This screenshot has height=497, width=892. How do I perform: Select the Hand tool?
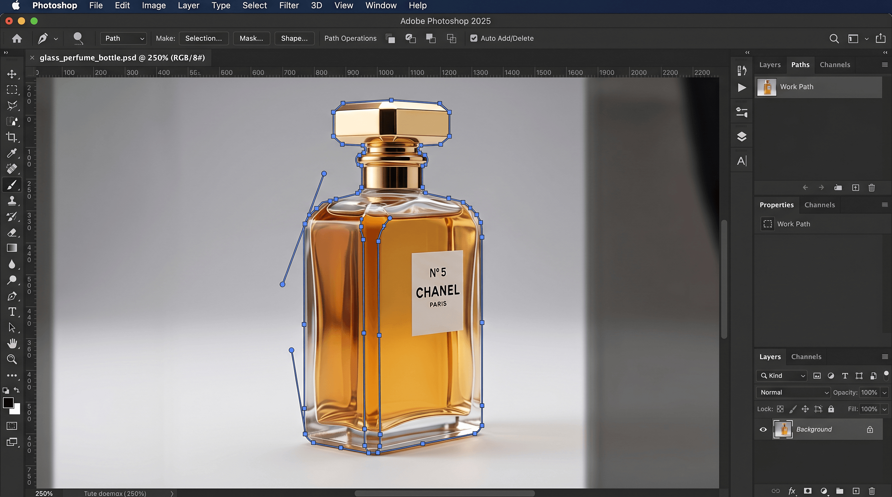[x=12, y=343]
